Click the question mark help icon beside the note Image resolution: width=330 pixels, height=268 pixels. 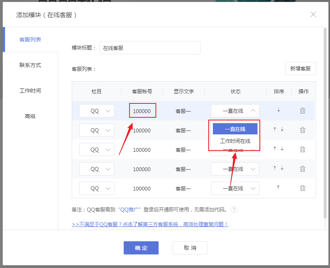click(x=234, y=210)
